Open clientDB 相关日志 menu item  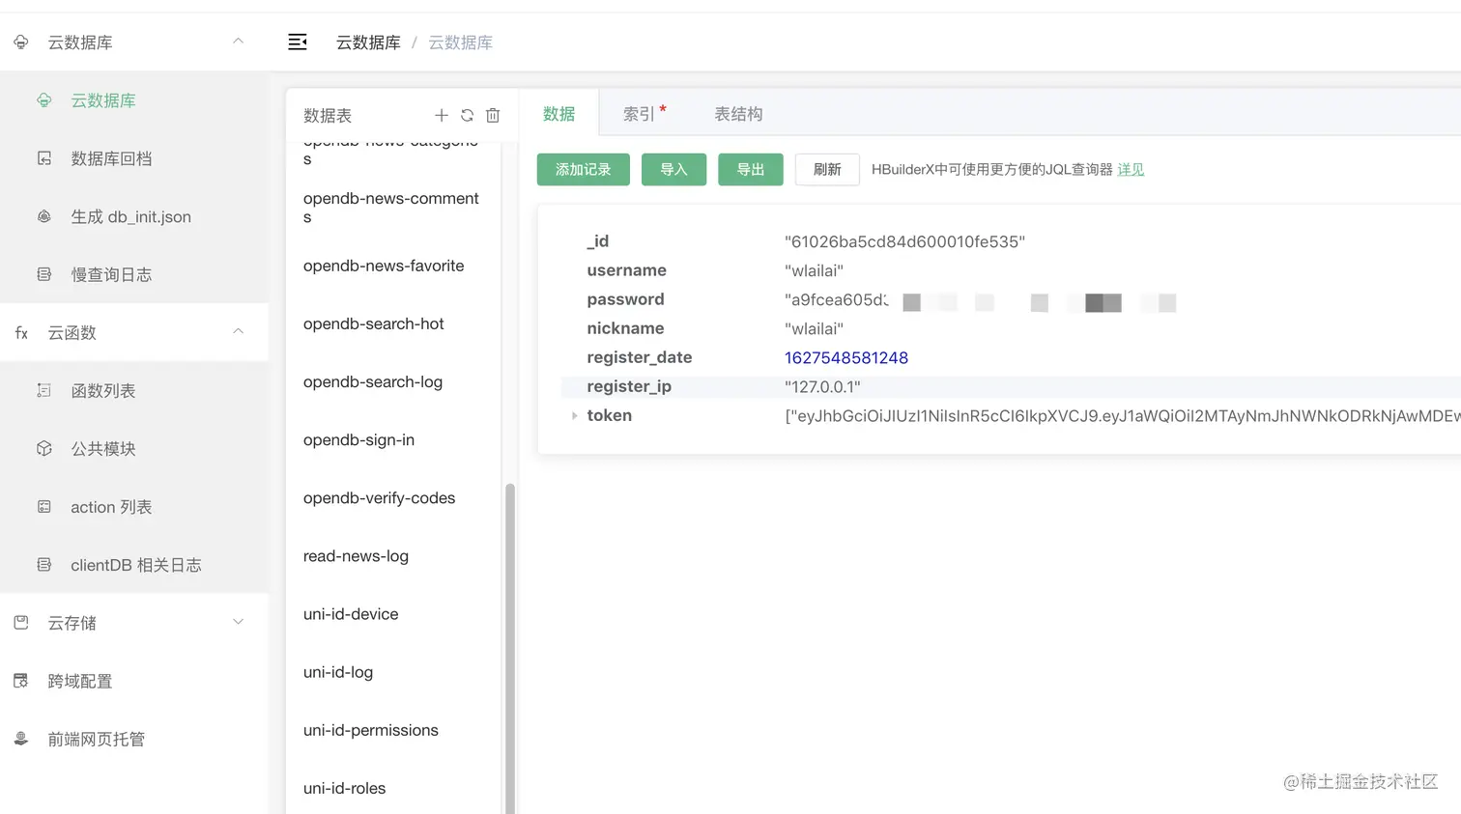point(134,564)
